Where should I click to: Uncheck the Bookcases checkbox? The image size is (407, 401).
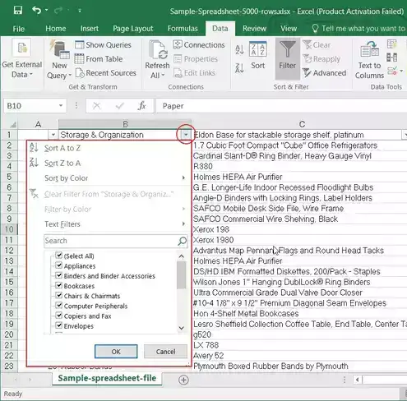click(x=58, y=285)
